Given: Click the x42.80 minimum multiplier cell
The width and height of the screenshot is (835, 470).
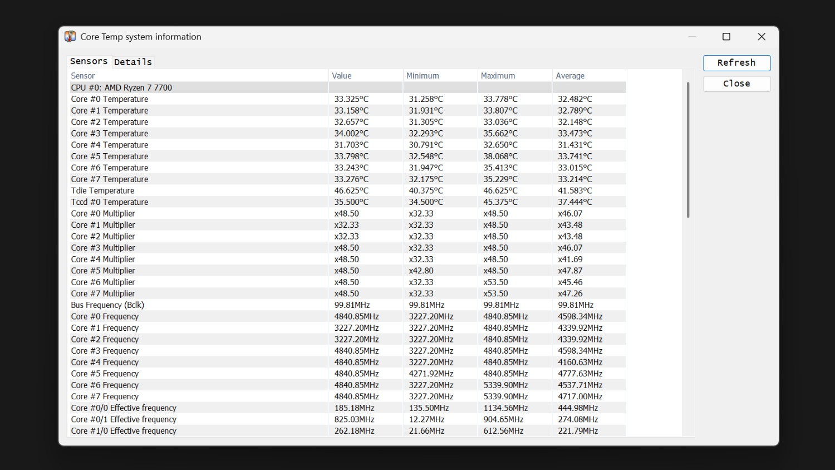Looking at the screenshot, I should [x=421, y=271].
